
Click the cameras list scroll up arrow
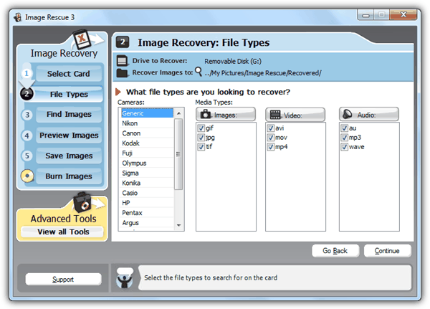click(178, 113)
